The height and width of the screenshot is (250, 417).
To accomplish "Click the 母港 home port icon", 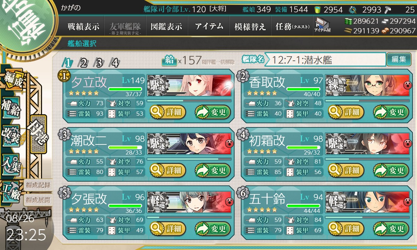I will pyautogui.click(x=38, y=134).
